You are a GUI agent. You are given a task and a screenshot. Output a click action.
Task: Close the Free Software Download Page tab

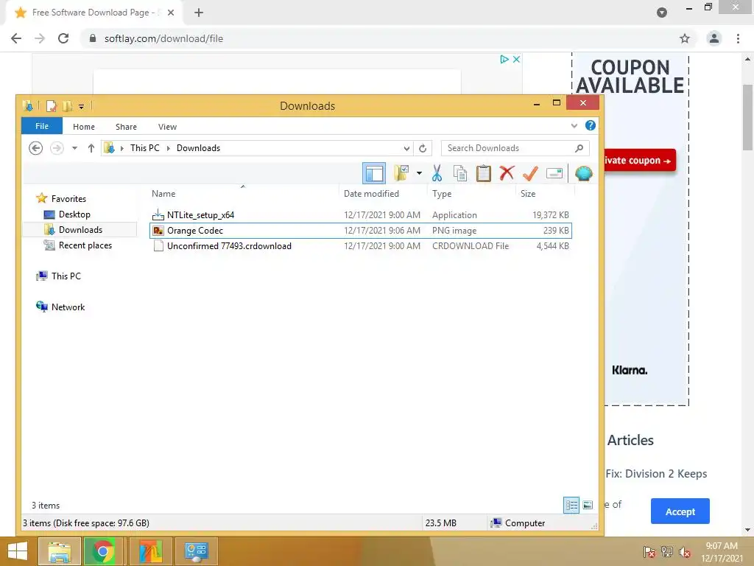click(x=171, y=13)
